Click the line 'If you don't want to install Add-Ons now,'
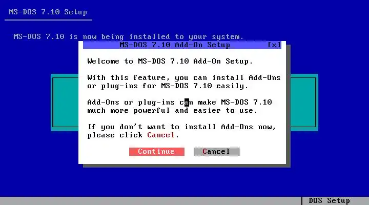The width and height of the screenshot is (369, 205). (181, 127)
